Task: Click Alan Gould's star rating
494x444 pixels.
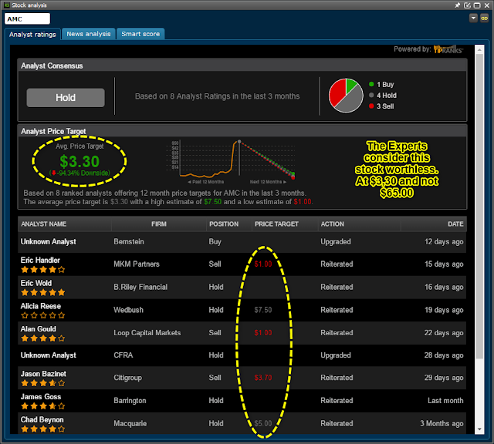Action: pyautogui.click(x=43, y=338)
